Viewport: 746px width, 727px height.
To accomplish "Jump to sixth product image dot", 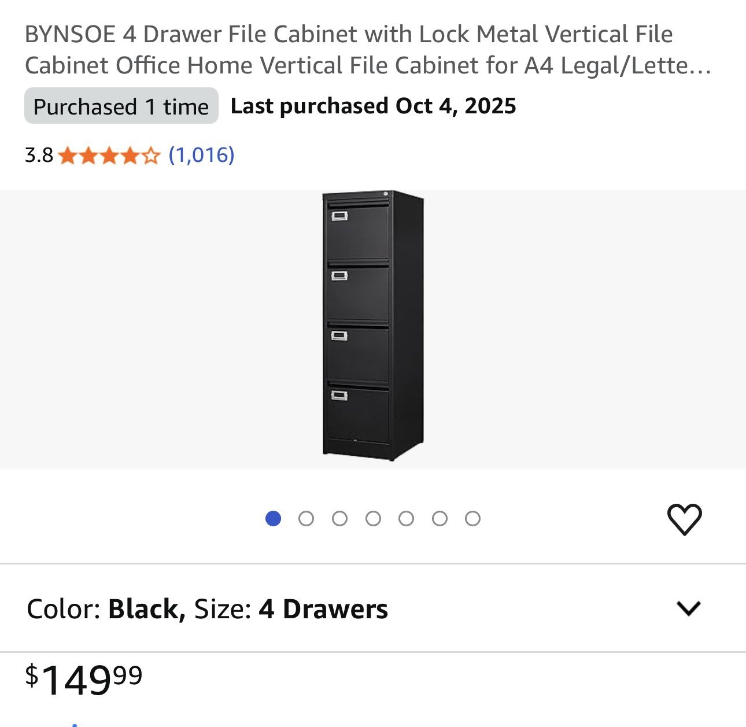I will (x=440, y=519).
